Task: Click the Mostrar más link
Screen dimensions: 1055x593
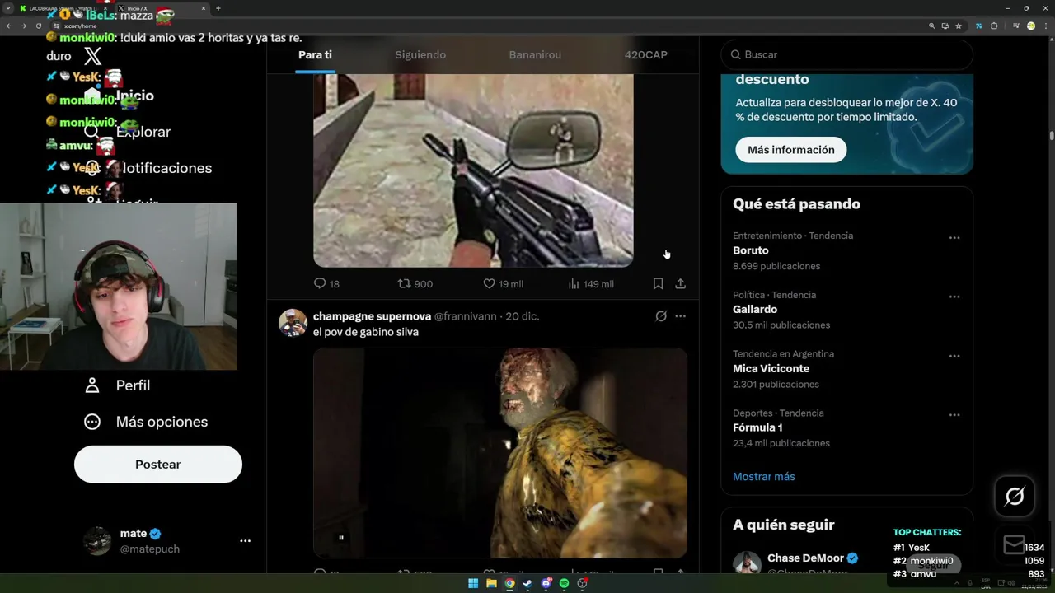Action: pos(764,477)
